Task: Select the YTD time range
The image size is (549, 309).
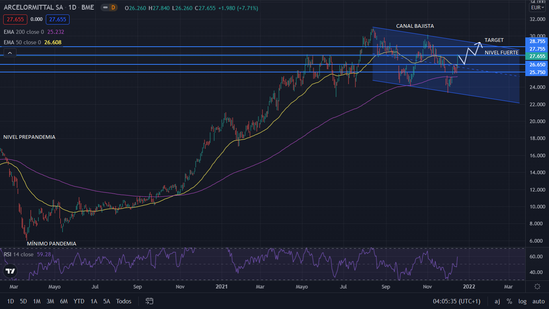Action: (x=79, y=301)
